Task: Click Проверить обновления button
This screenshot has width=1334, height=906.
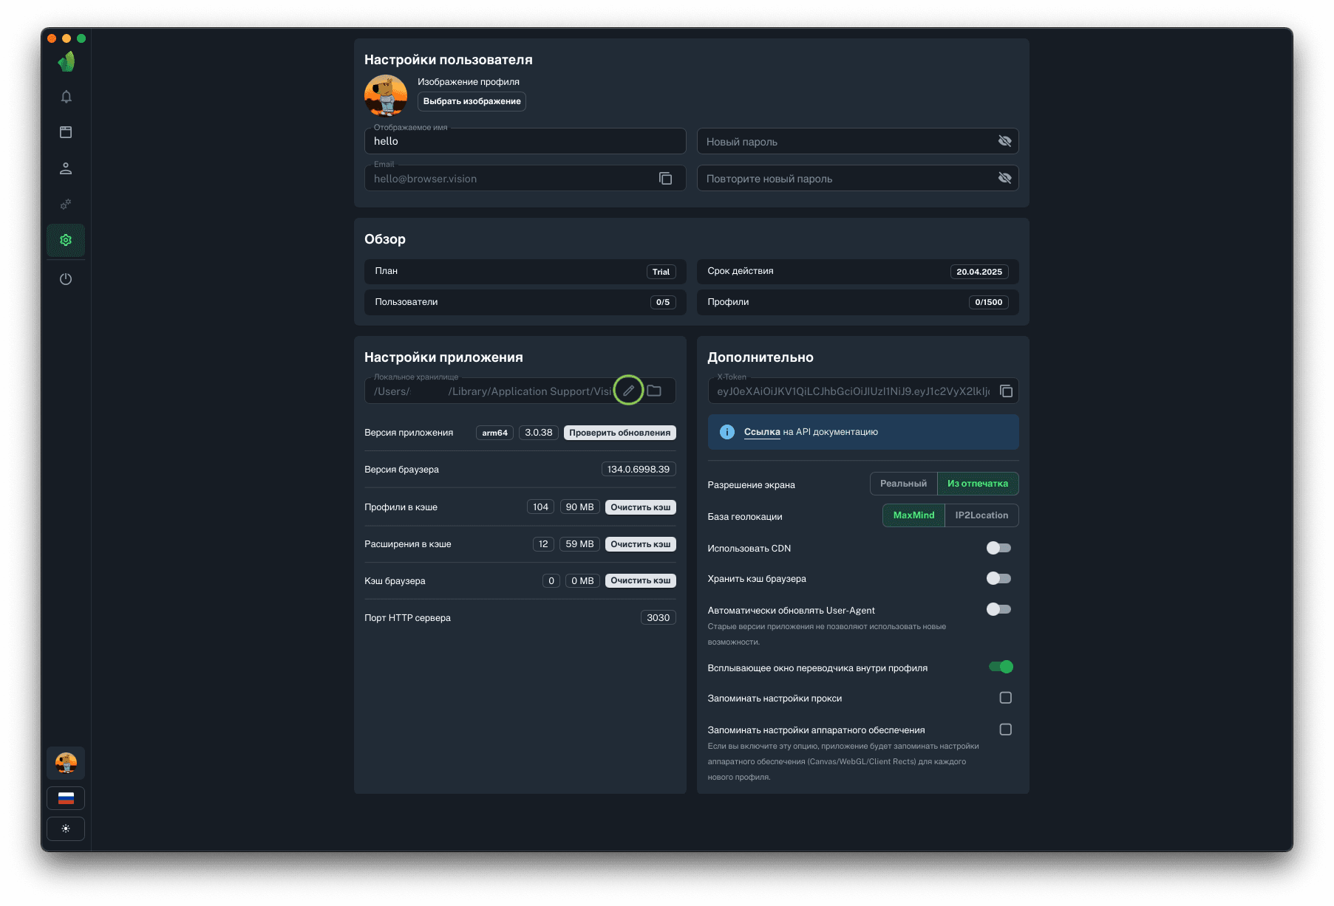Action: click(x=619, y=433)
